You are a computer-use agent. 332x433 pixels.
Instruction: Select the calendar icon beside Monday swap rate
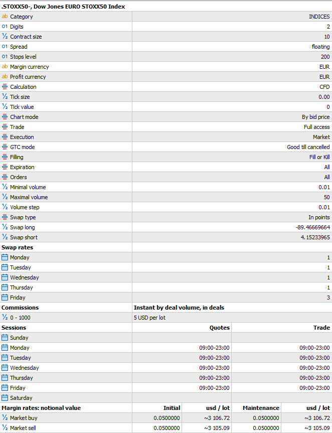pos(5,257)
